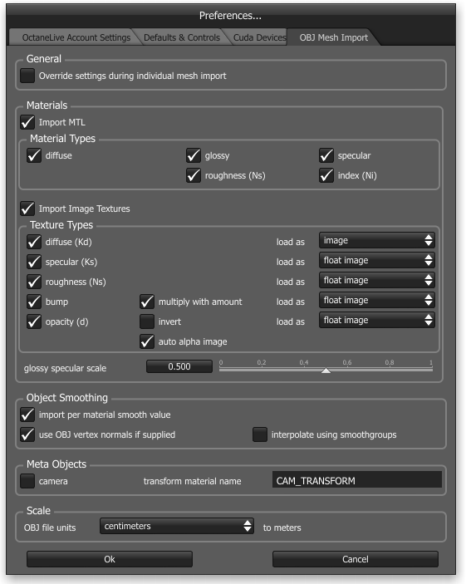Open the Defaults & Controls tab

tap(182, 37)
